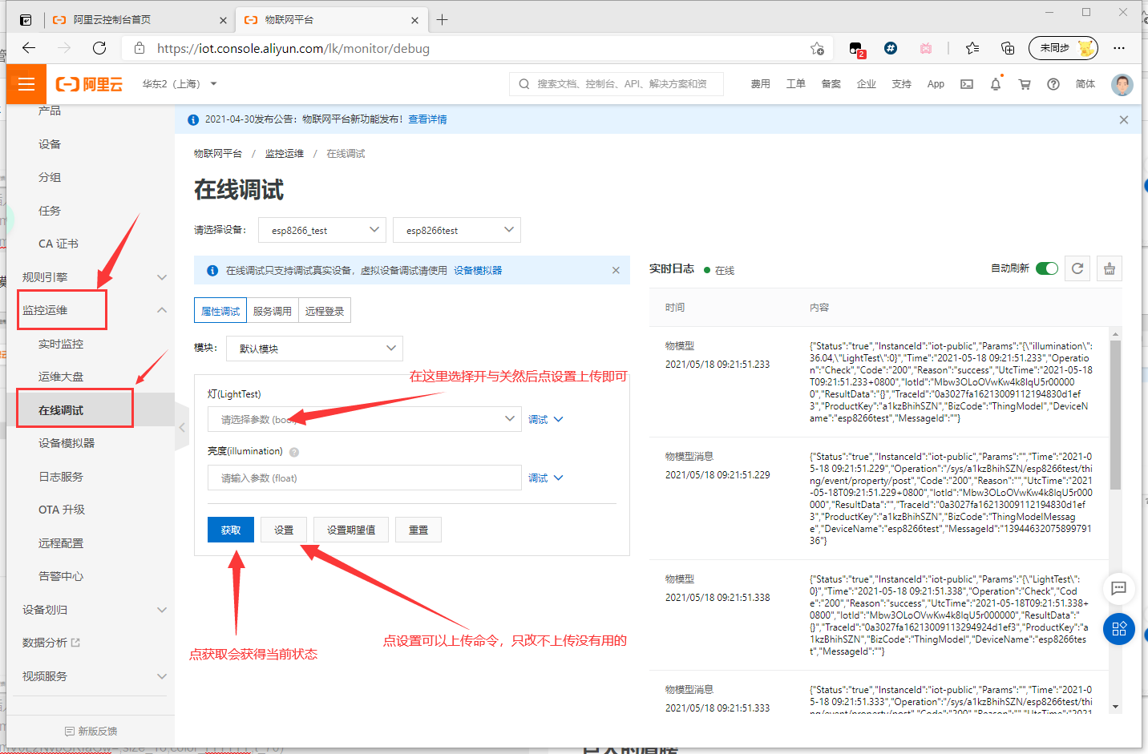The image size is (1148, 754).
Task: Open the tab actions icon
Action: tap(26, 20)
